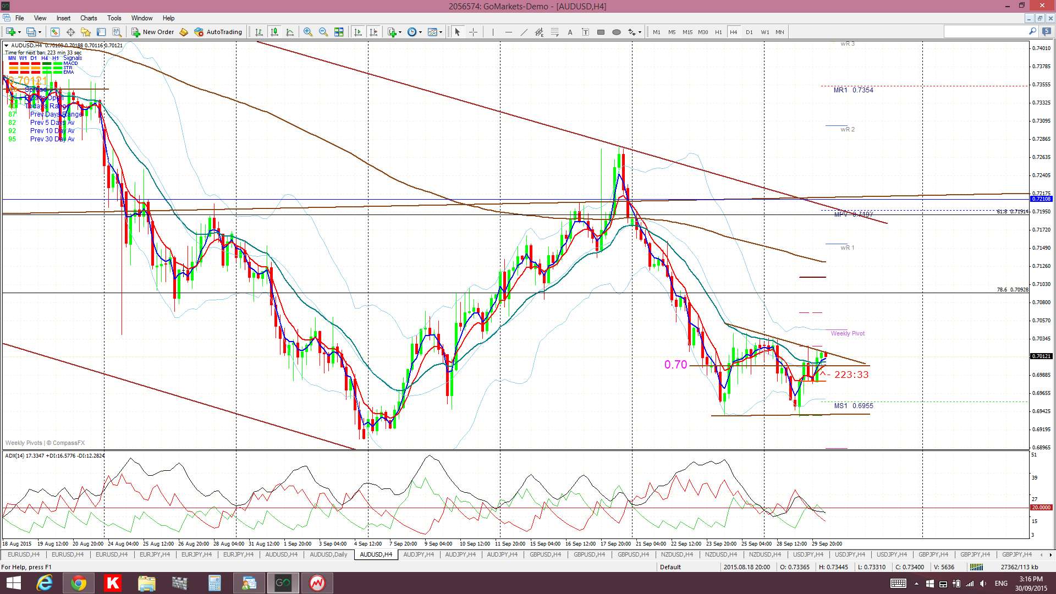Click the toolbar search input field

point(986,32)
